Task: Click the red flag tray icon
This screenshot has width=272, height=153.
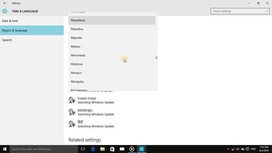Action: [233, 149]
